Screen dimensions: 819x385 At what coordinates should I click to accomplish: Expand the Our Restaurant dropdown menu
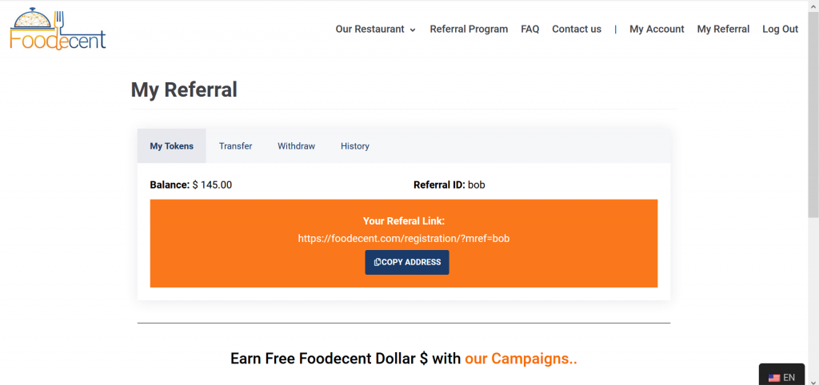point(376,29)
